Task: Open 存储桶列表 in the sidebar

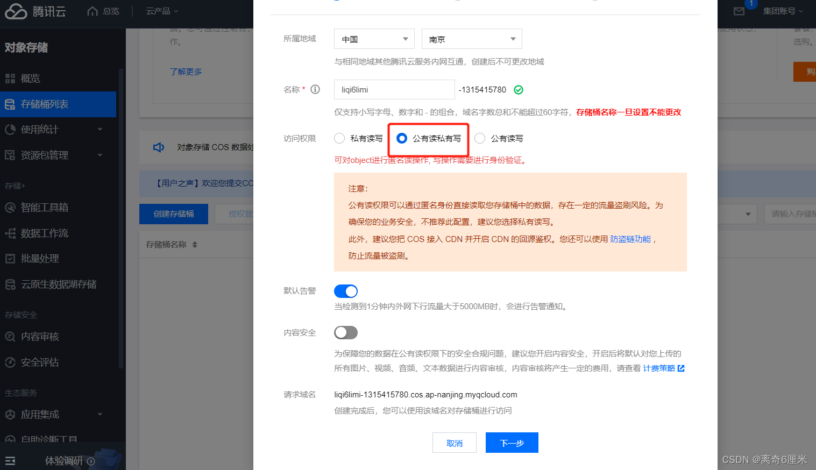Action: pos(58,104)
